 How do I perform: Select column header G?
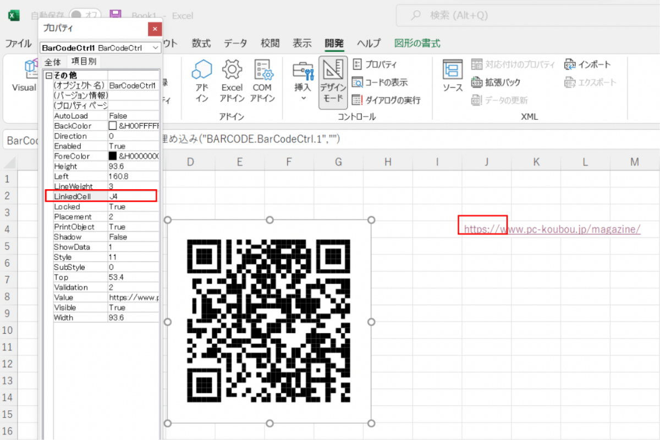pyautogui.click(x=338, y=162)
